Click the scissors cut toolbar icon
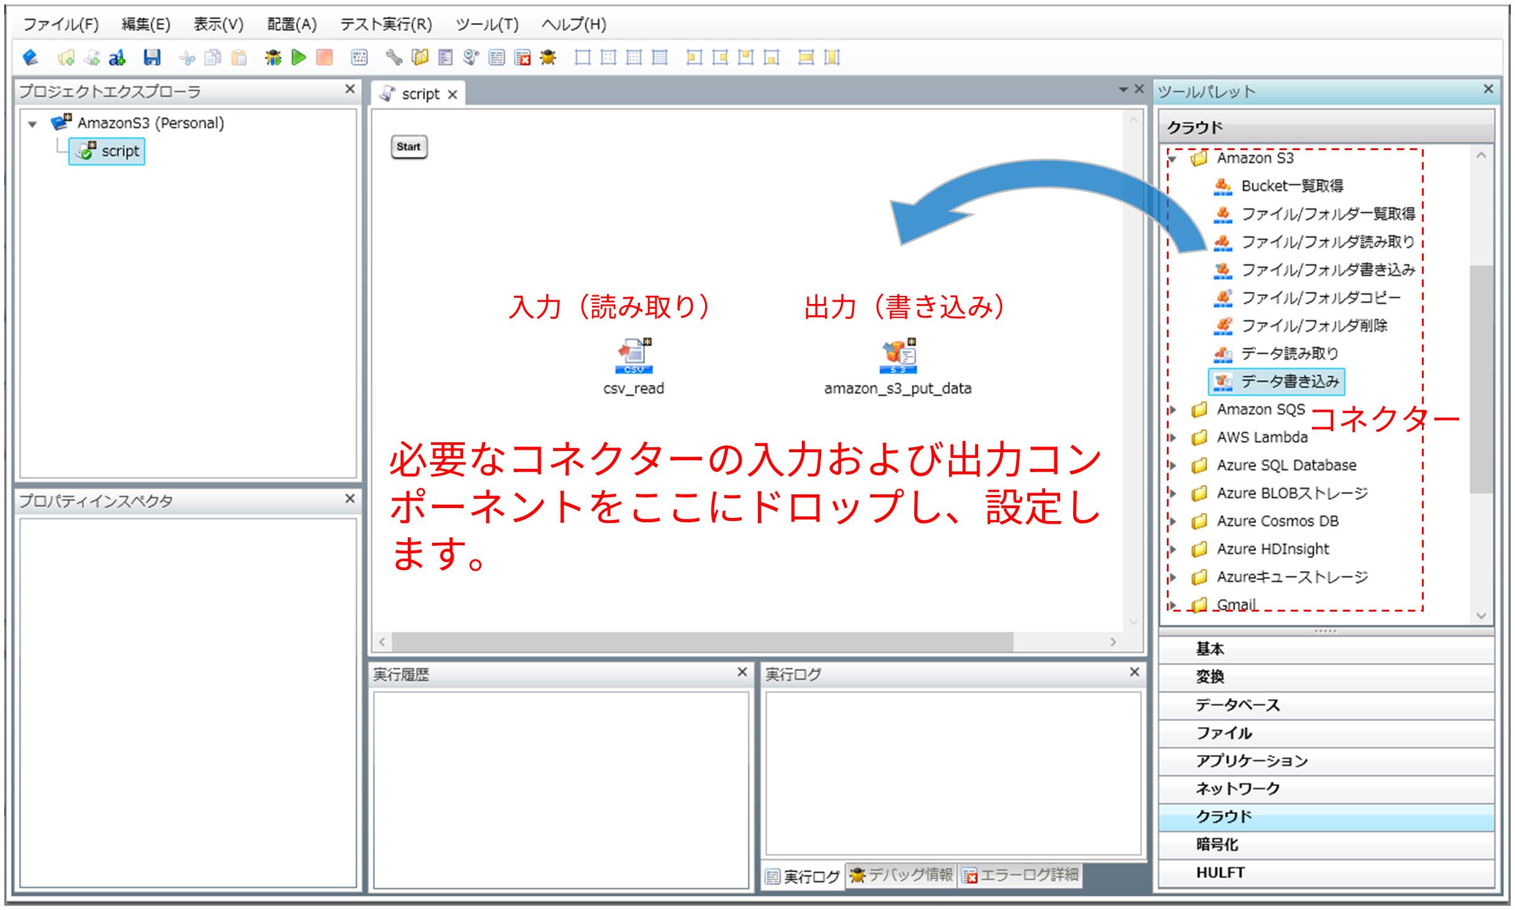The image size is (1515, 910). click(187, 58)
